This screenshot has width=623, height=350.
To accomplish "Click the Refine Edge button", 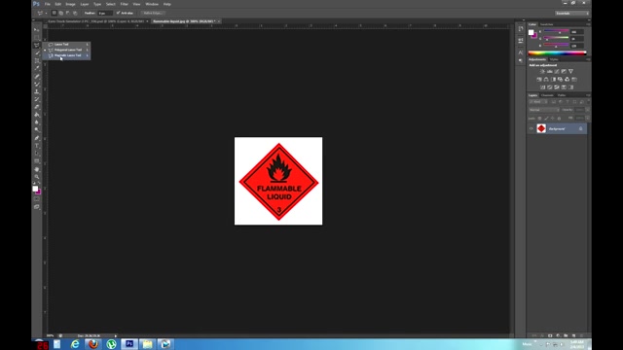I will 153,13.
